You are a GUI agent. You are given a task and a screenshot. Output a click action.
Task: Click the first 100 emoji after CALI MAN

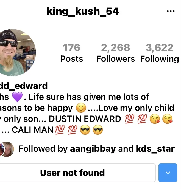pyautogui.click(x=60, y=130)
